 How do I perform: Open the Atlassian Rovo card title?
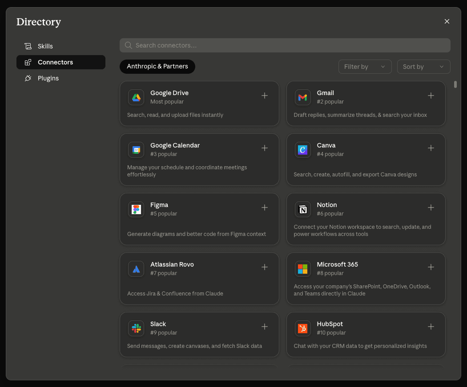click(172, 264)
